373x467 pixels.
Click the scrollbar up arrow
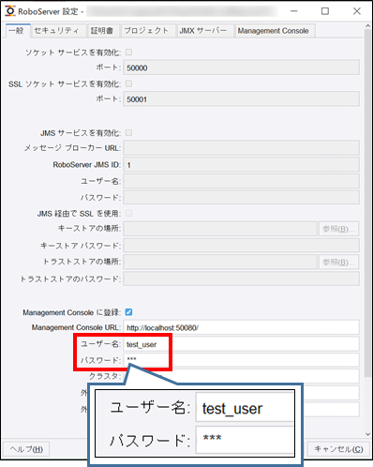coord(368,26)
